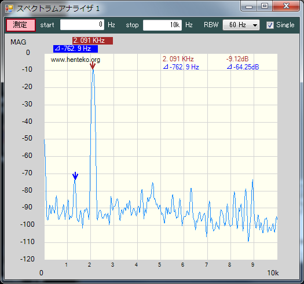
Task: Click the www.henteko.org link text
Action: [75, 60]
